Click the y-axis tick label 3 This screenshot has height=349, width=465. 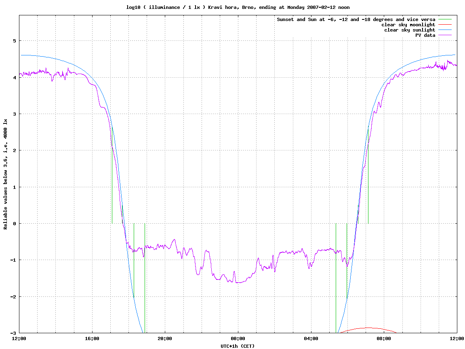pos(15,114)
